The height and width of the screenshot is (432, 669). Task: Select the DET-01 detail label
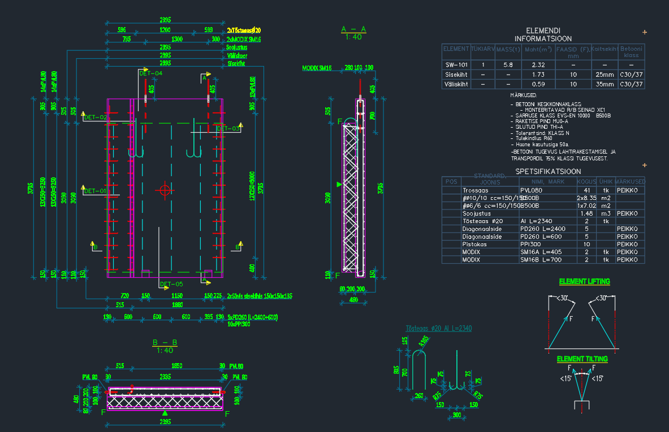pyautogui.click(x=95, y=191)
